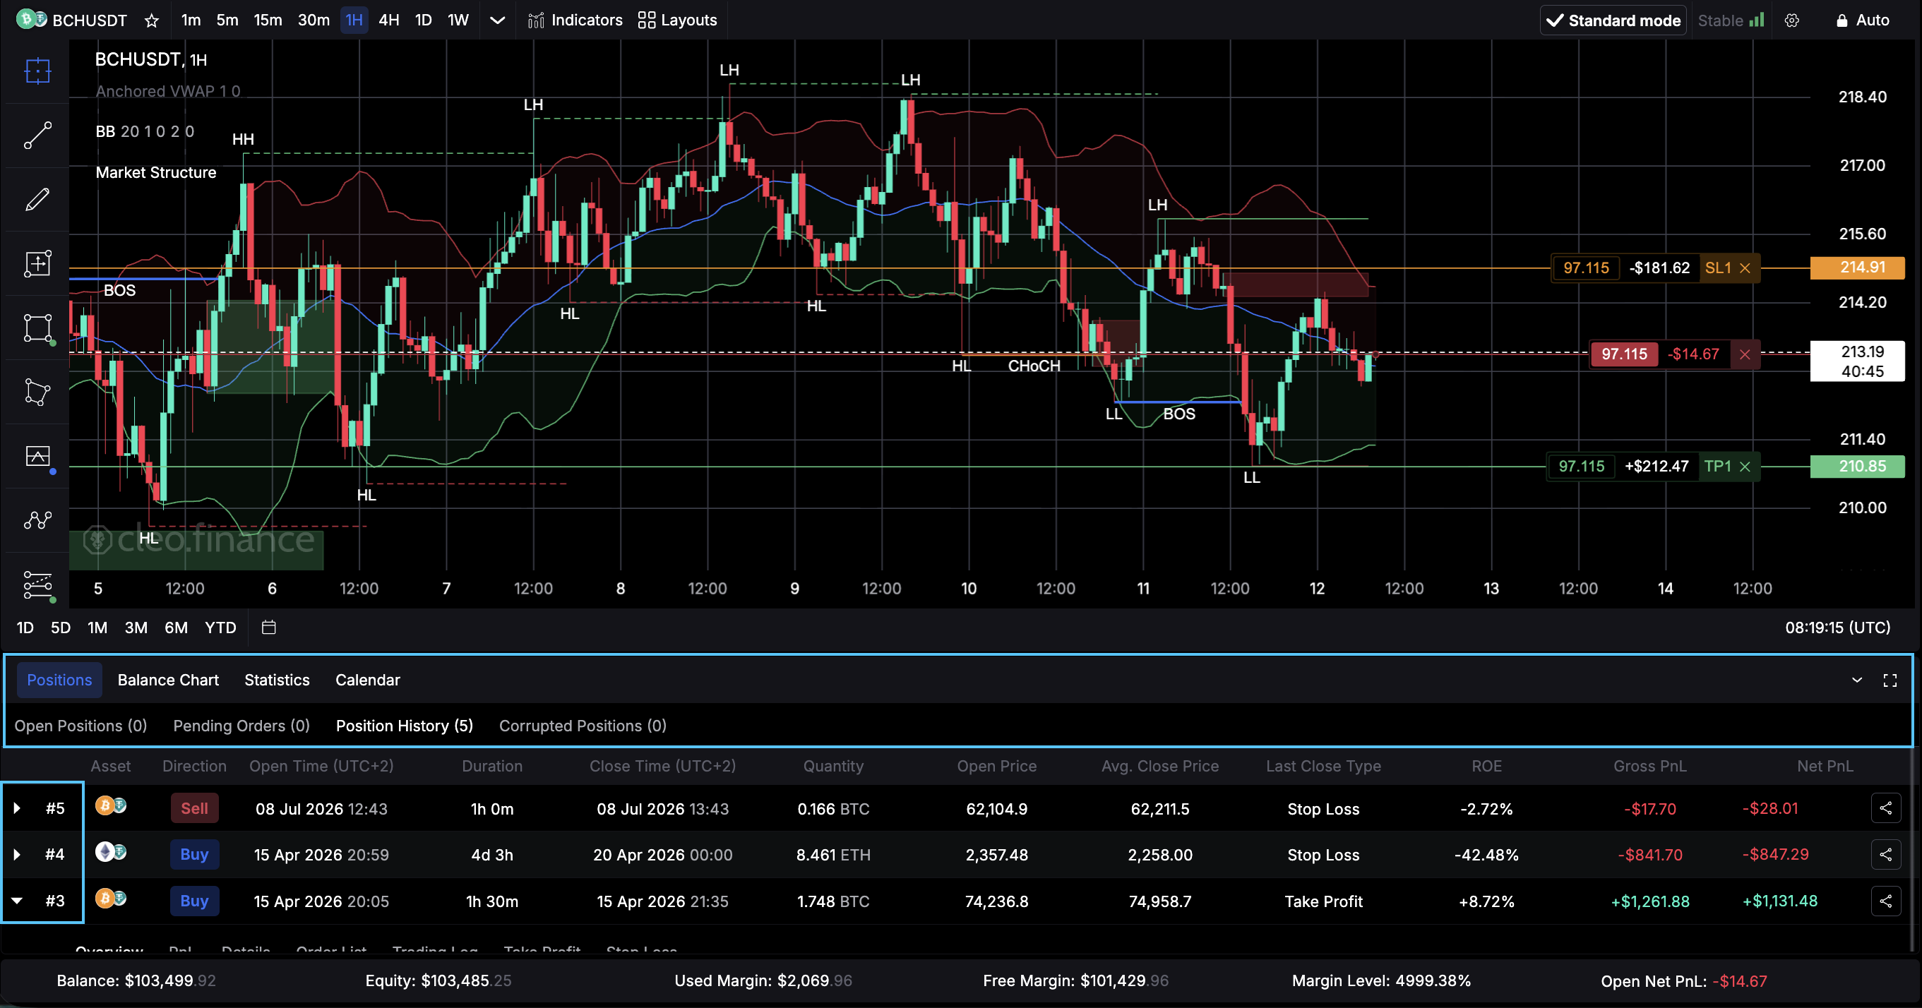The width and height of the screenshot is (1922, 1008).
Task: Toggle the Auto scale lock
Action: pyautogui.click(x=1862, y=20)
